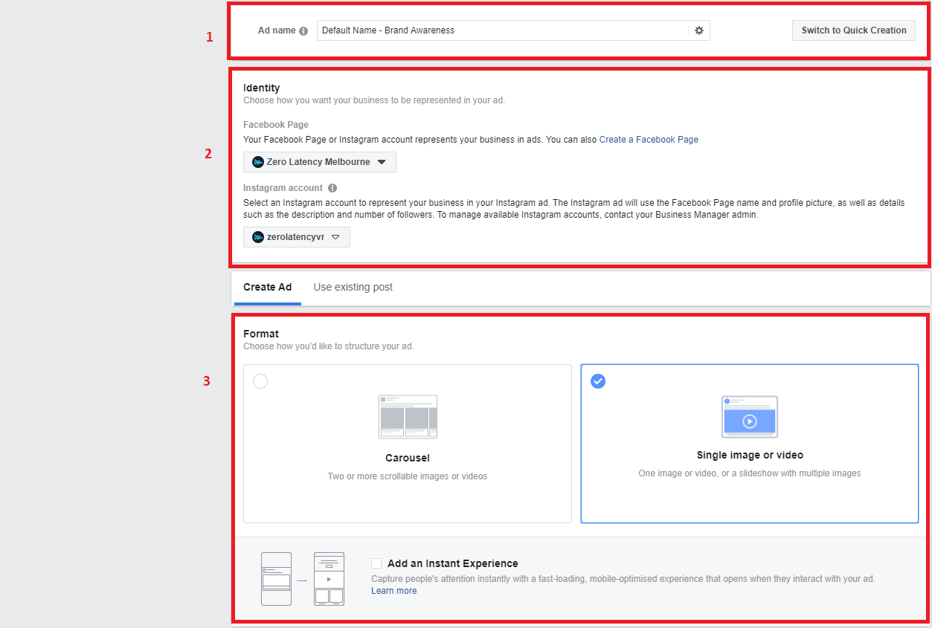The image size is (932, 628).
Task: Click the Zero Latency Melbourne page logo icon
Action: coord(258,162)
